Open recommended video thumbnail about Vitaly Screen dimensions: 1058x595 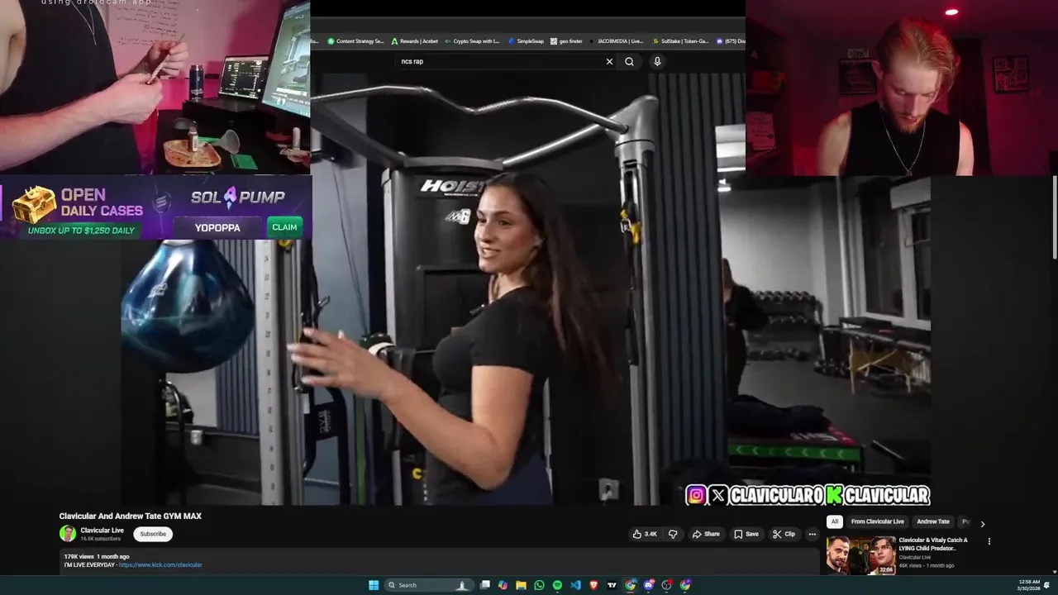click(860, 555)
